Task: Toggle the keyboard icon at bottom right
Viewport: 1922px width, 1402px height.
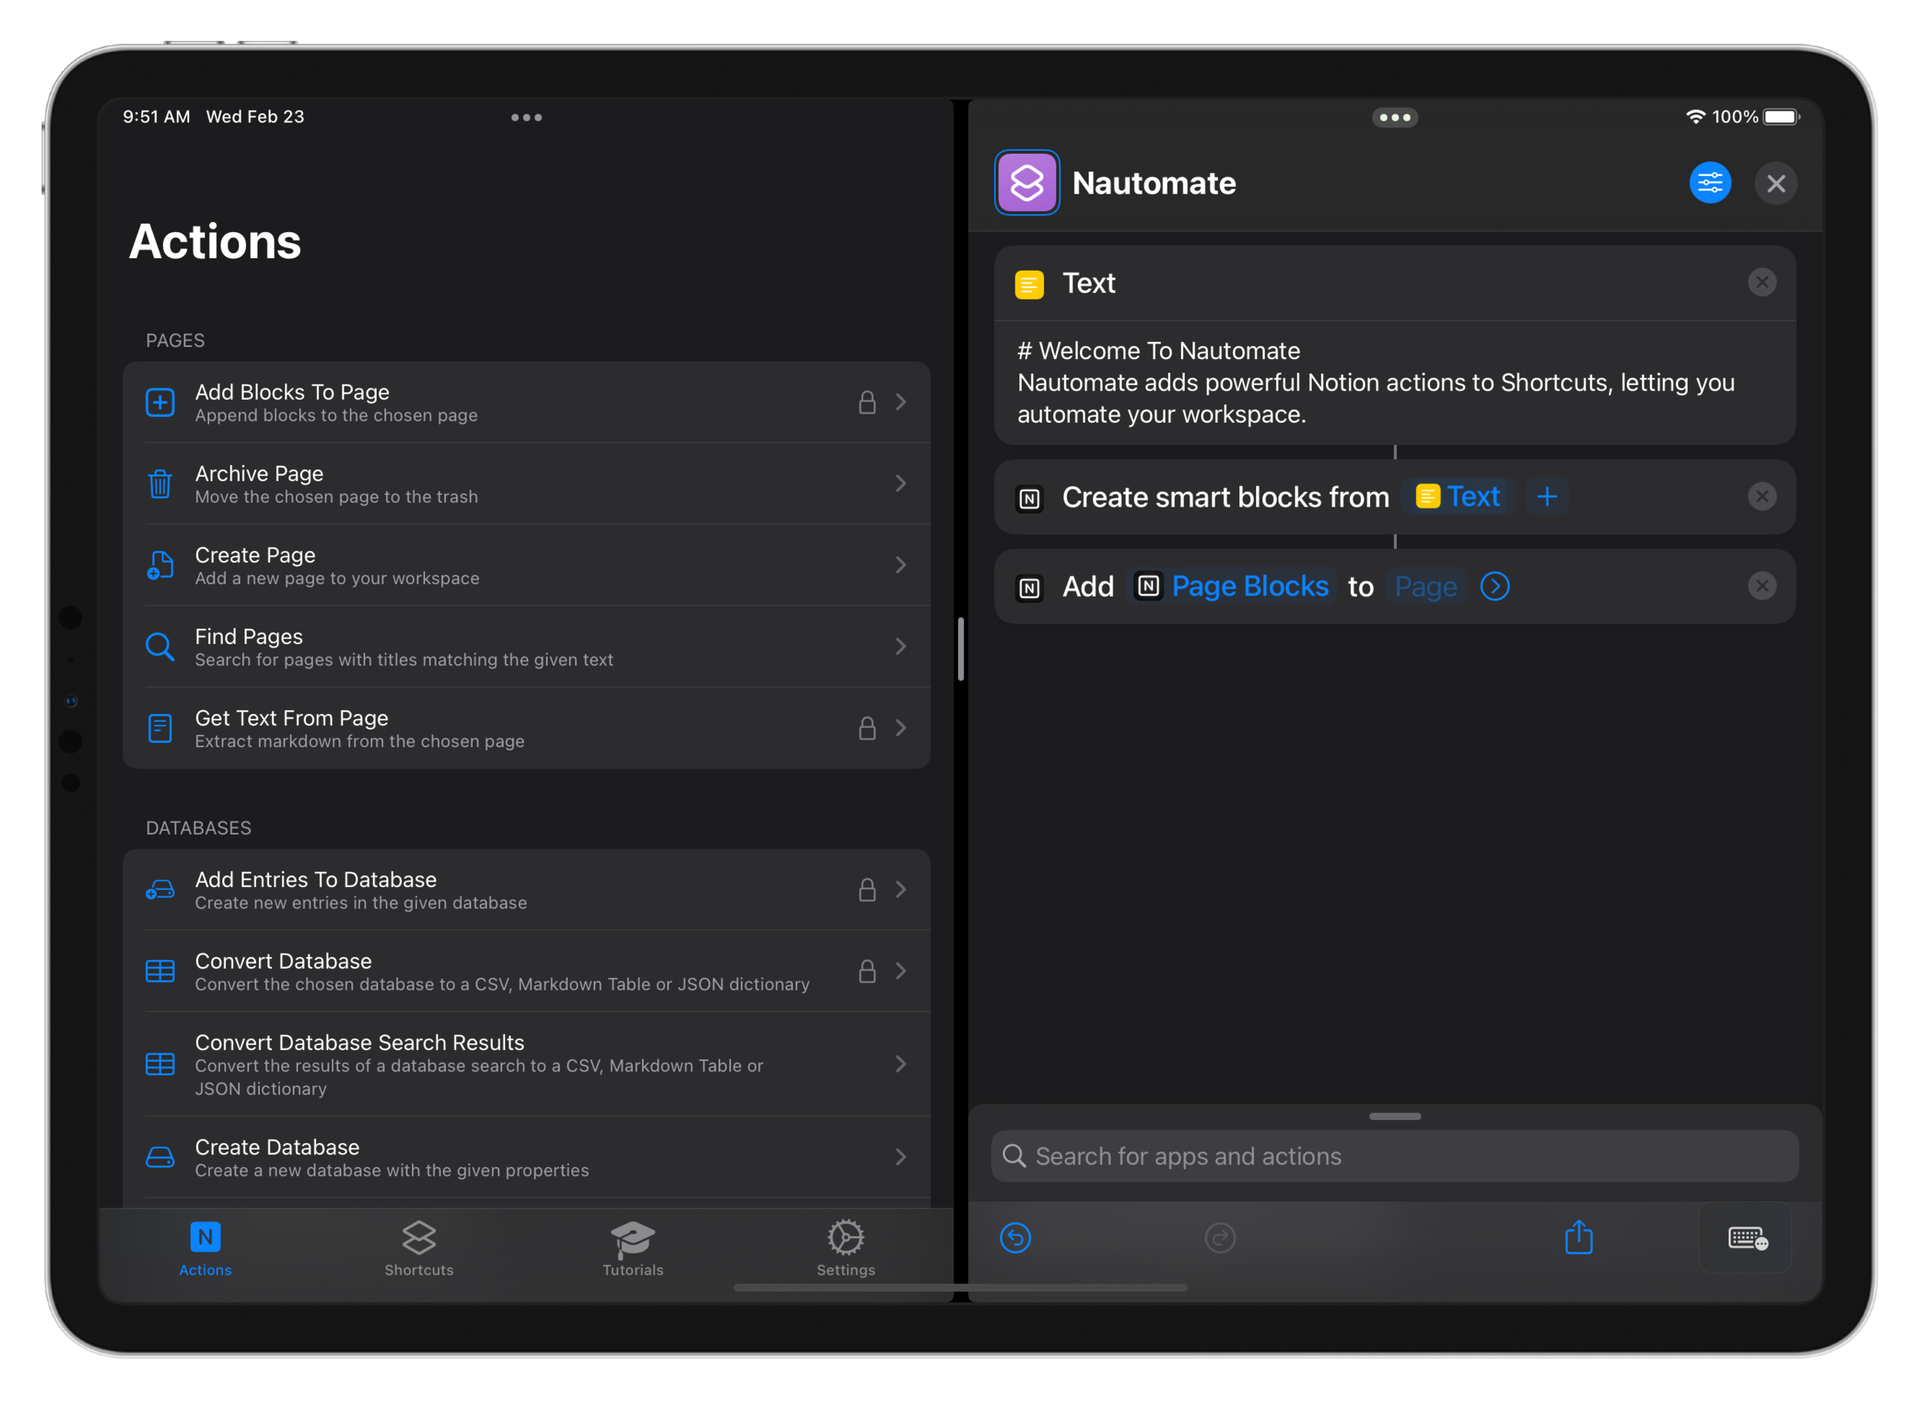Action: click(1745, 1238)
